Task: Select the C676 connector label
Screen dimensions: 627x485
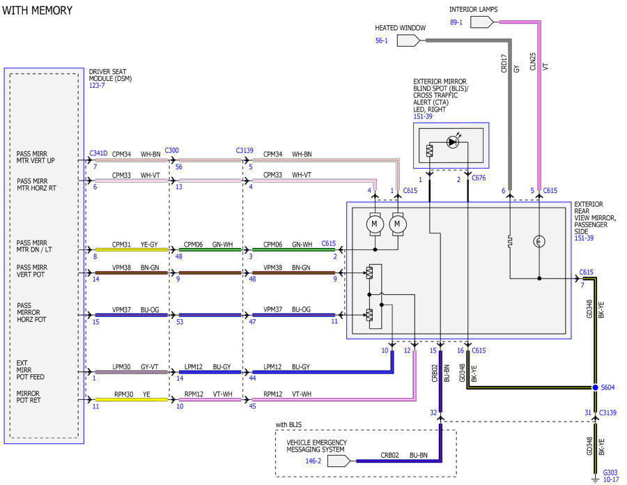Action: [x=479, y=178]
